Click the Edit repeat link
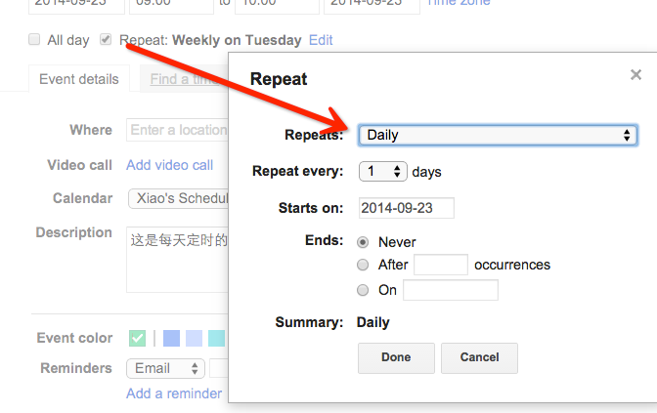 (x=321, y=40)
